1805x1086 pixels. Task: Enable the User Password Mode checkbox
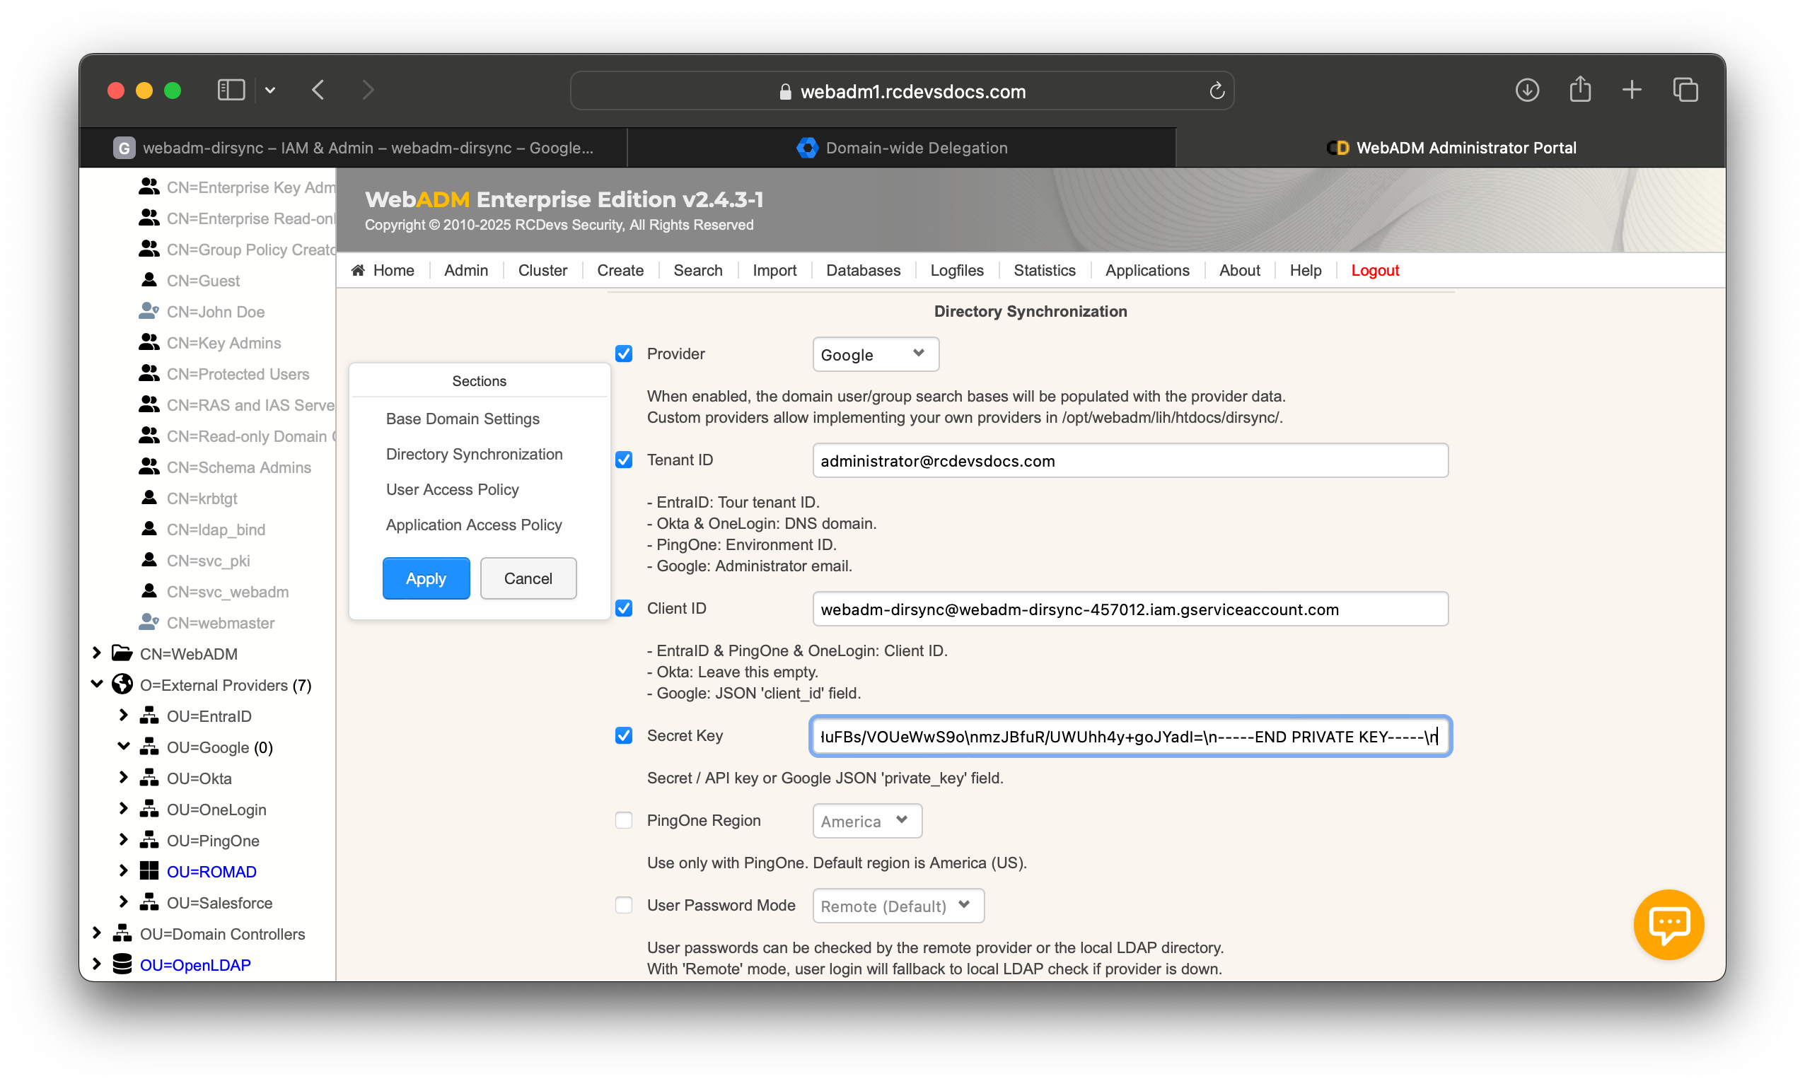click(x=624, y=905)
